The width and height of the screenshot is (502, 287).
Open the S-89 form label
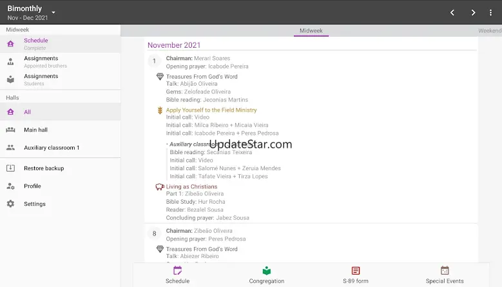(x=355, y=281)
